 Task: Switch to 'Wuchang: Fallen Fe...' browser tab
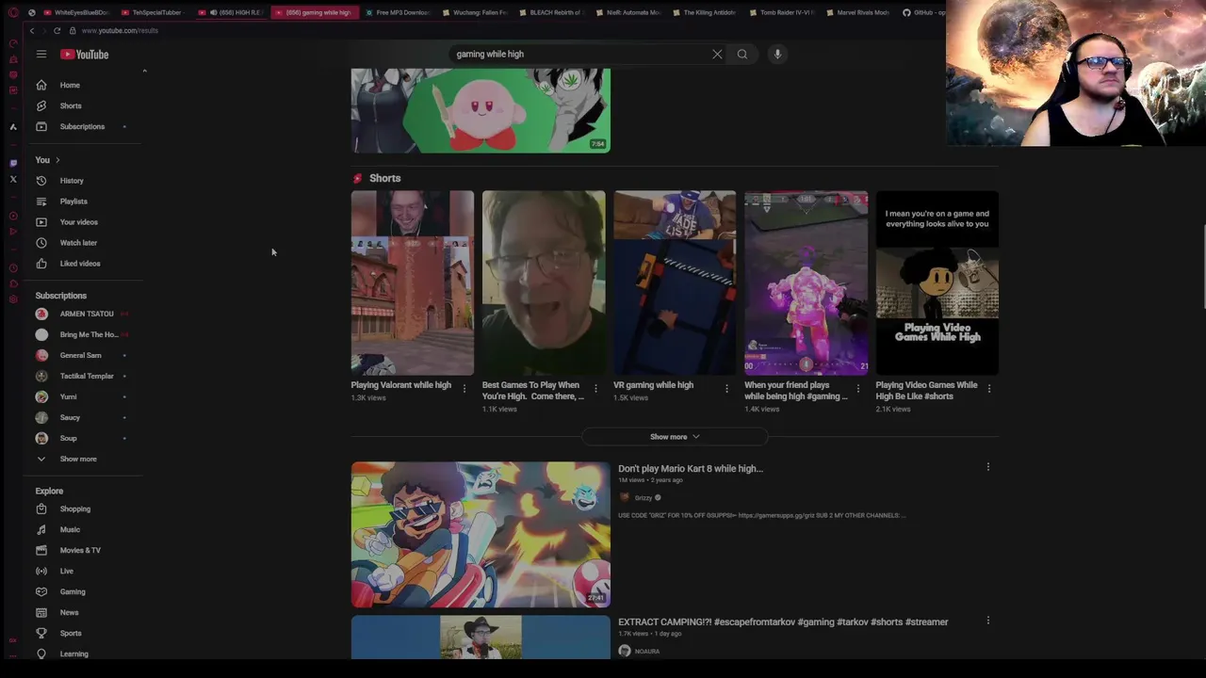[475, 12]
